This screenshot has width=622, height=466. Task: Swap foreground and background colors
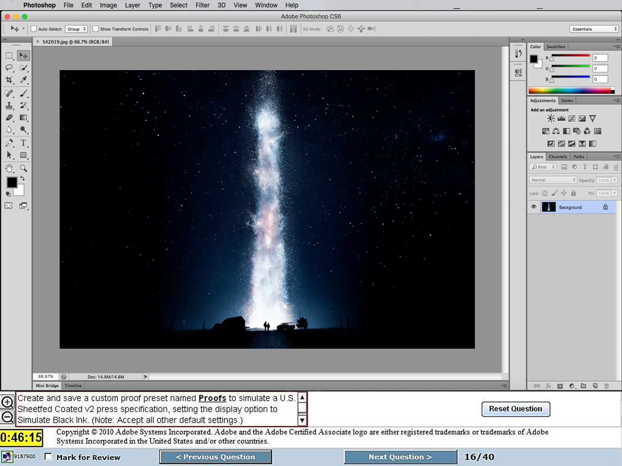[23, 178]
